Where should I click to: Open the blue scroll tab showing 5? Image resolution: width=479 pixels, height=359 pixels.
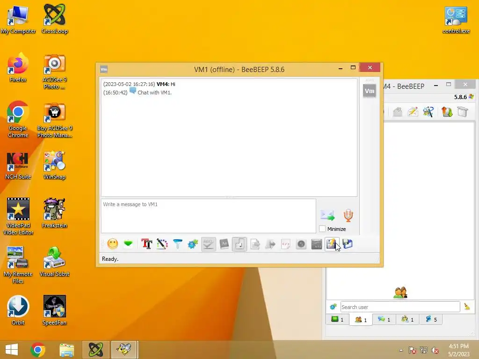[x=431, y=319]
